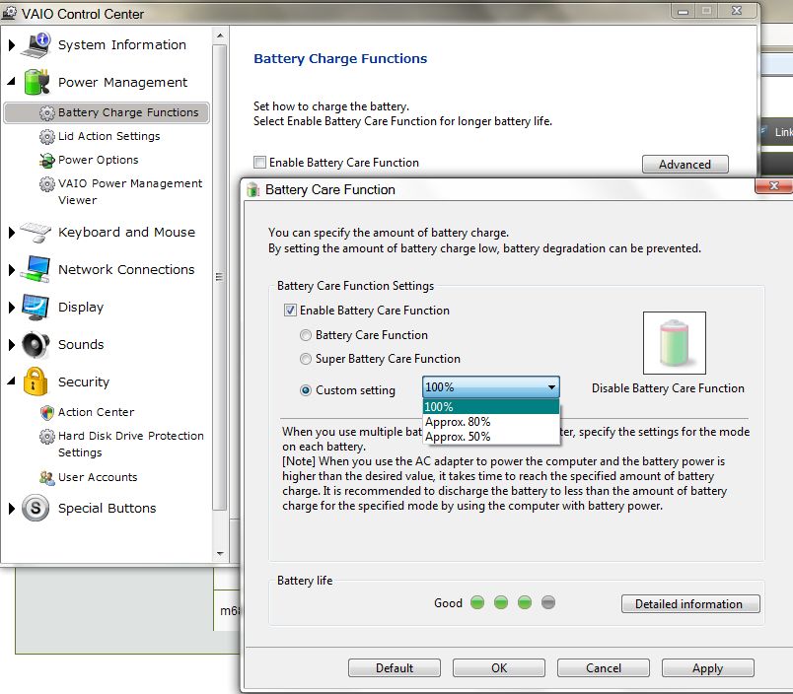Image resolution: width=793 pixels, height=694 pixels.
Task: Open Power Options in the sidebar
Action: point(98,161)
